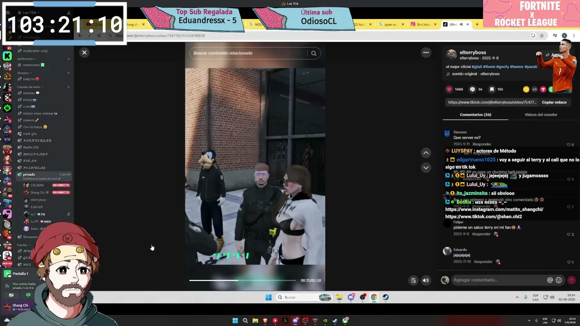Image resolution: width=580 pixels, height=326 pixels.
Task: Open File Explorer from the bottom taskbar
Action: click(x=255, y=321)
